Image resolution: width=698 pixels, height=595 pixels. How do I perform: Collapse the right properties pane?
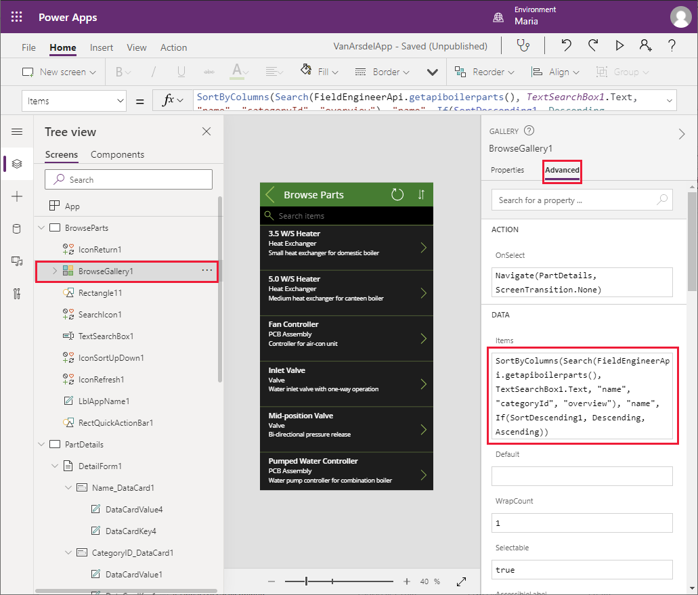coord(682,134)
